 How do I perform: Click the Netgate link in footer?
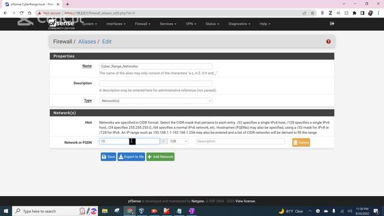[197, 201]
